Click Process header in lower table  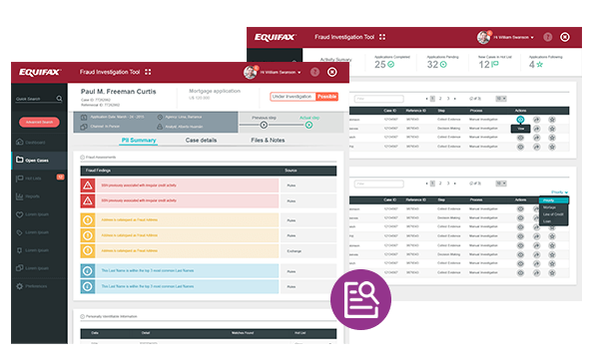(476, 199)
